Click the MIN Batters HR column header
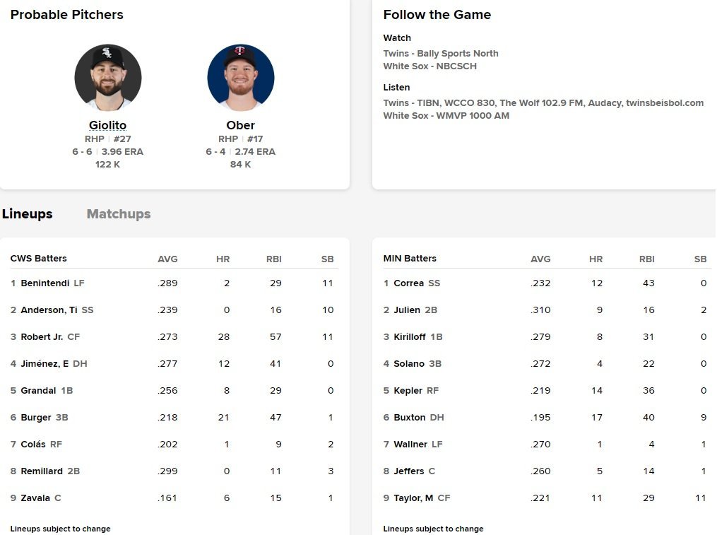Viewport: 717px width, 535px height. (596, 259)
